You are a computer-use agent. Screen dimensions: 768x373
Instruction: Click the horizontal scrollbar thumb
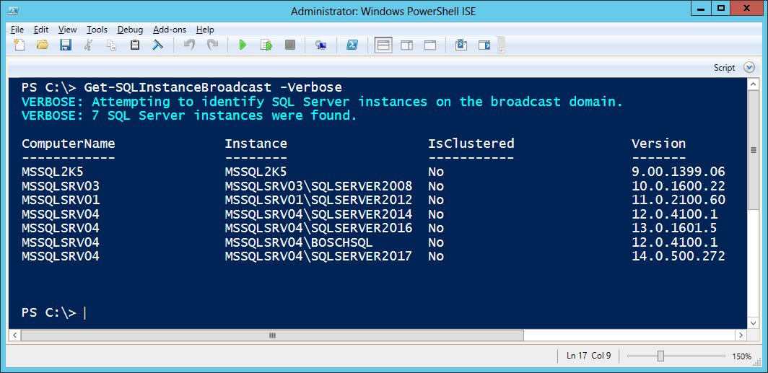pos(272,335)
